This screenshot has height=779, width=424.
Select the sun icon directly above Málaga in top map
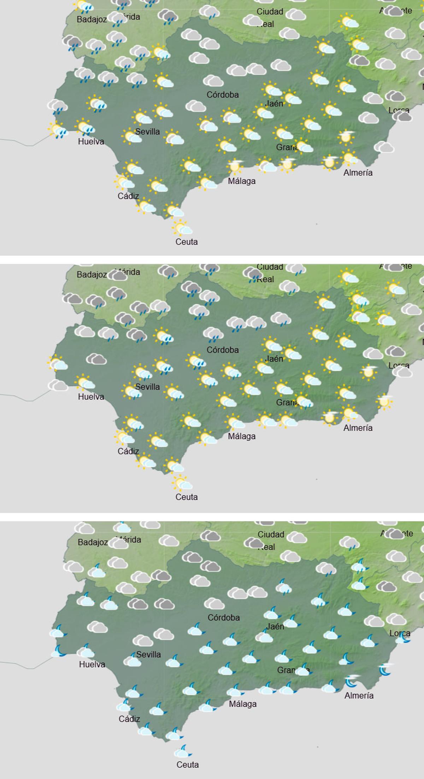(x=234, y=166)
